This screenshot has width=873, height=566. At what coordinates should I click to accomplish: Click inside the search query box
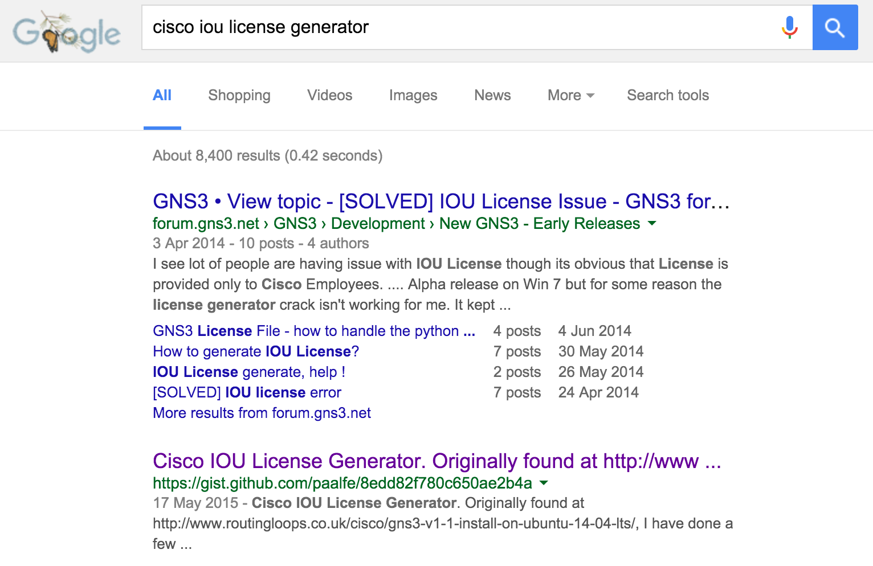(456, 27)
